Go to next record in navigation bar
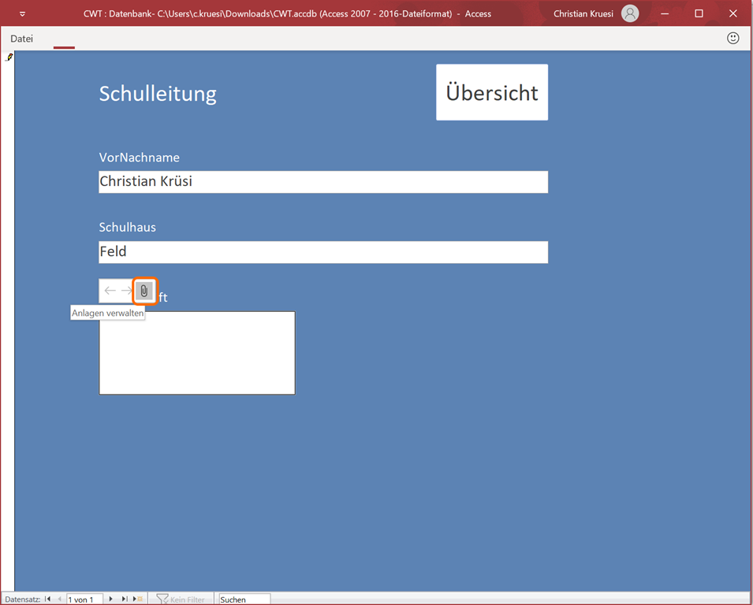Screen dimensions: 753x605 coord(111,599)
